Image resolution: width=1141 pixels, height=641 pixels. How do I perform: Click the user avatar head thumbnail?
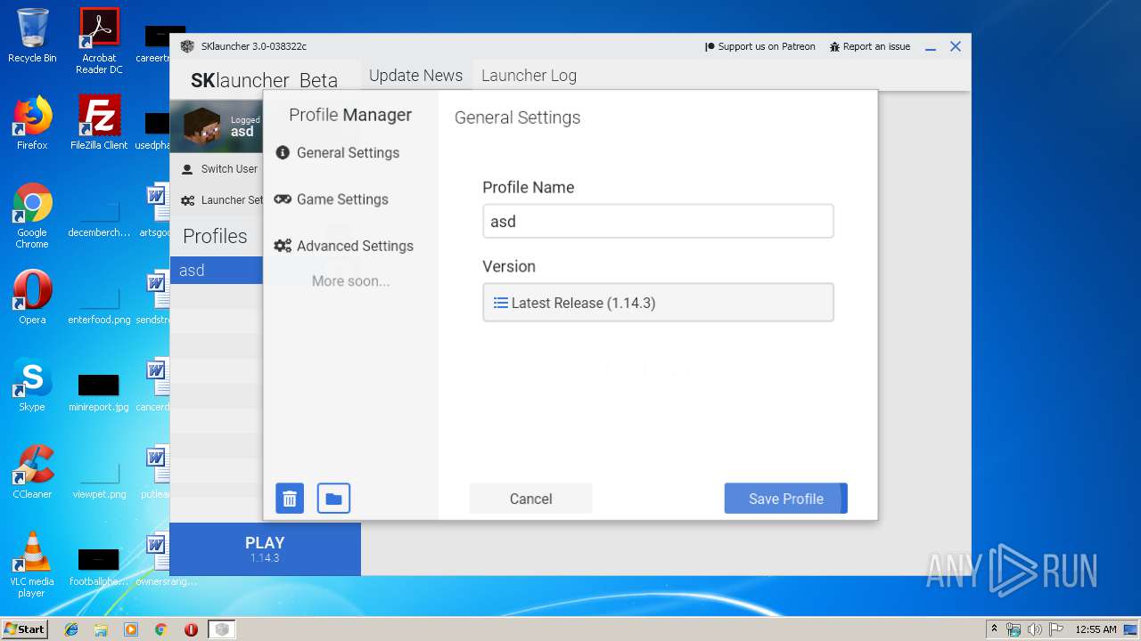click(x=202, y=126)
